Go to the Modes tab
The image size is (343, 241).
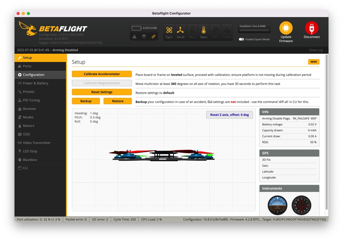pyautogui.click(x=40, y=117)
